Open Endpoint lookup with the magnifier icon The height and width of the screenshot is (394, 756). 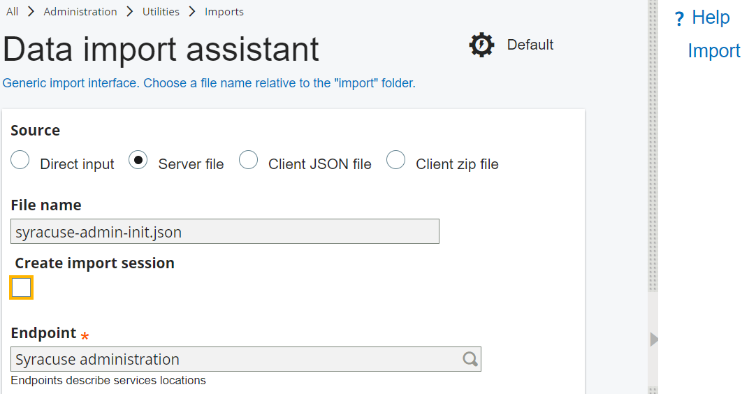pos(470,359)
